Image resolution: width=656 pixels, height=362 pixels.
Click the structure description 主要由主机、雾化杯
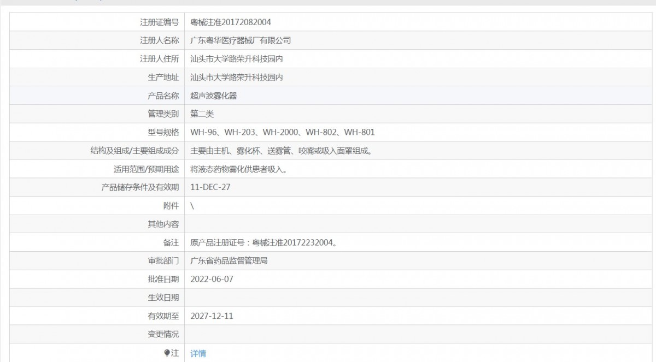click(282, 151)
